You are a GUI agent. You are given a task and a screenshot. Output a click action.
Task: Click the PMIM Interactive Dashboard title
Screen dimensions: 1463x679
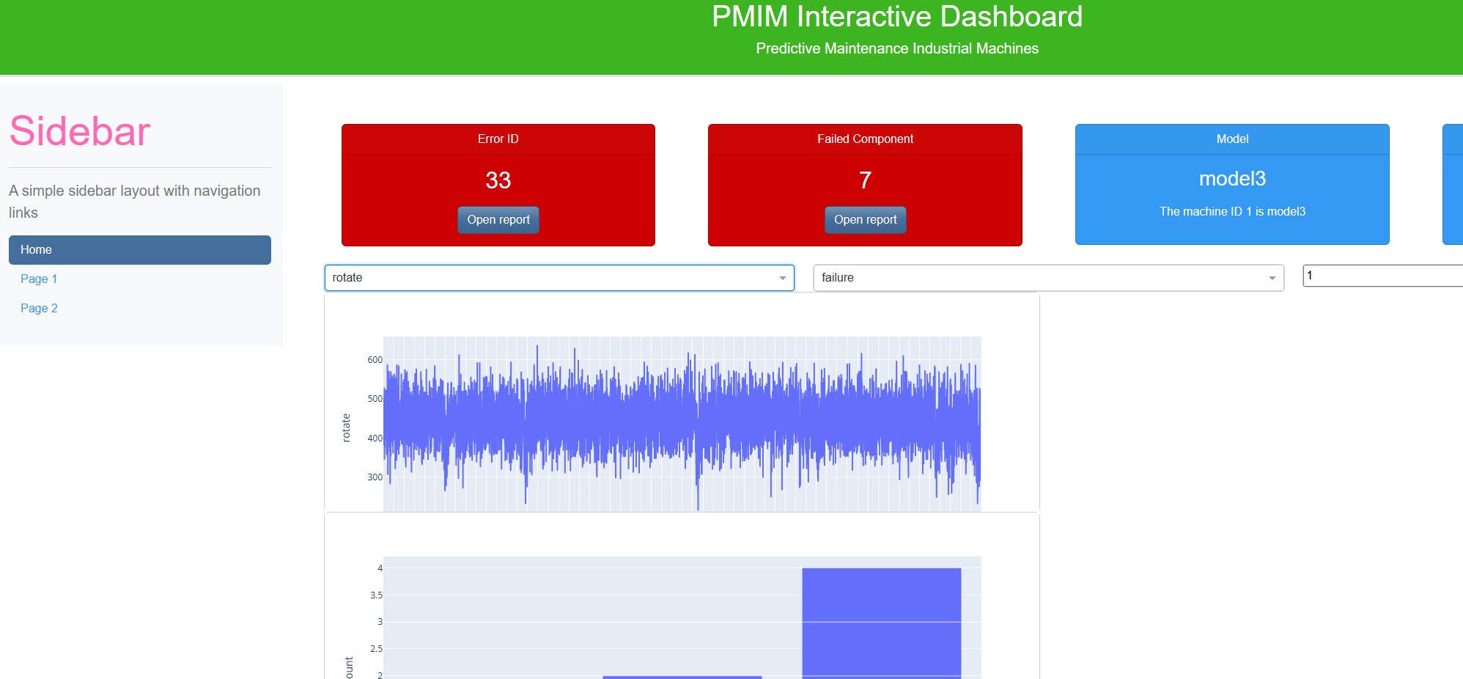[x=896, y=17]
